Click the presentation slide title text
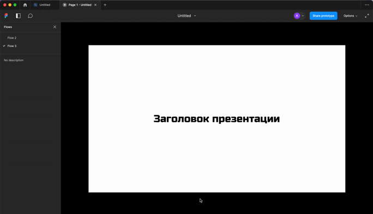 tap(216, 119)
